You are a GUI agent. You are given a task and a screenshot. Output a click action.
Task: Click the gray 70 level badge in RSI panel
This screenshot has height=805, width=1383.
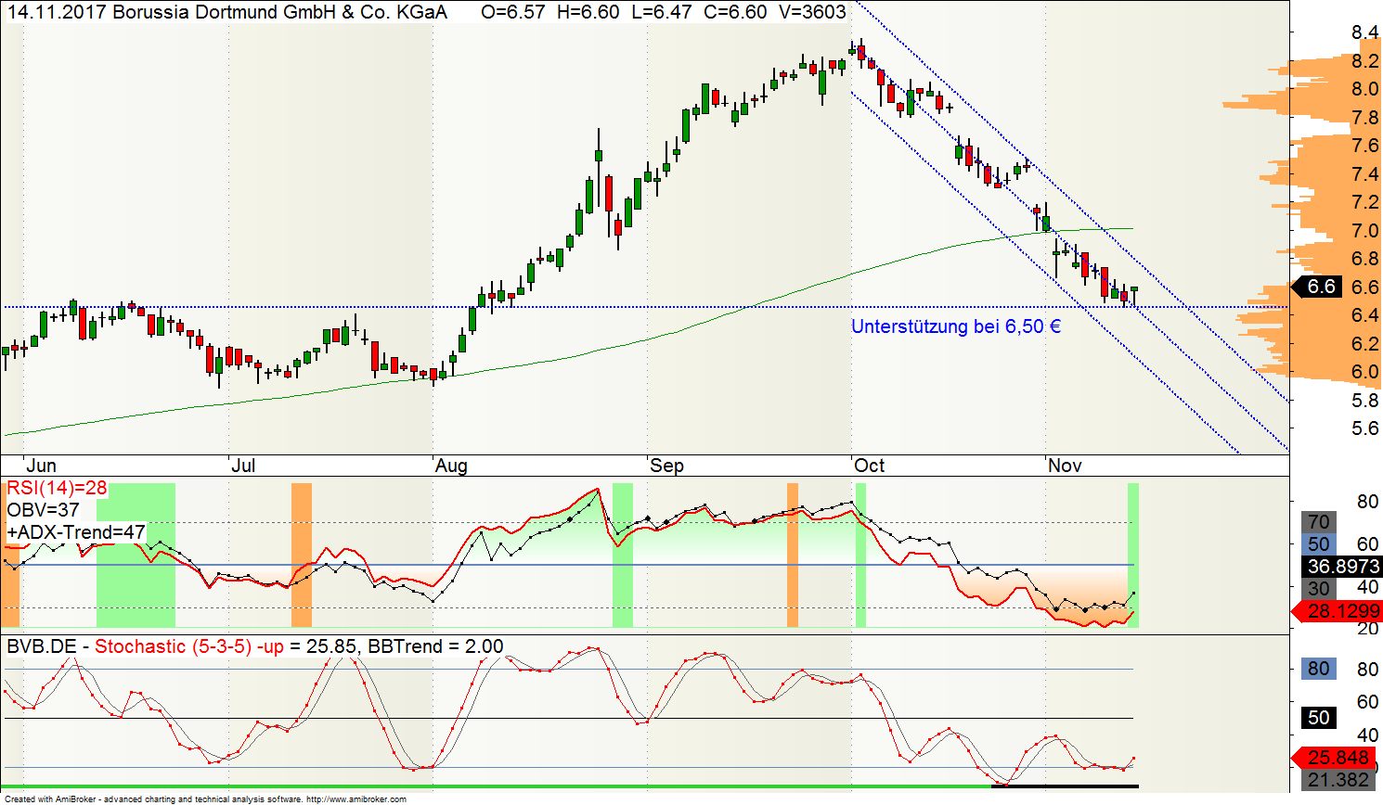[1319, 522]
